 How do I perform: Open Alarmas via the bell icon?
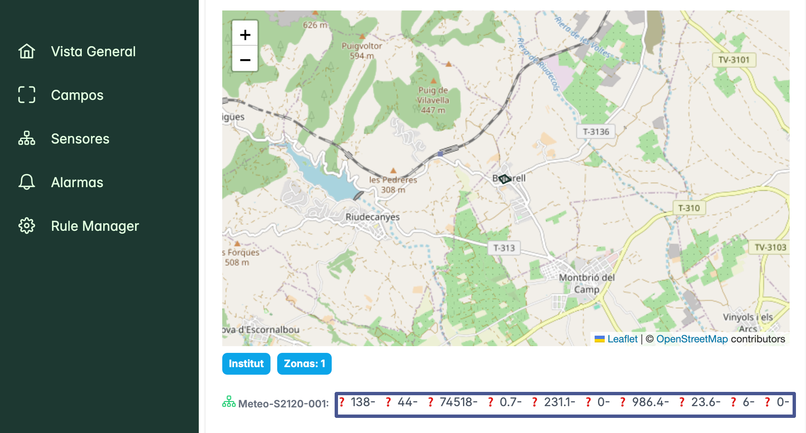click(27, 182)
